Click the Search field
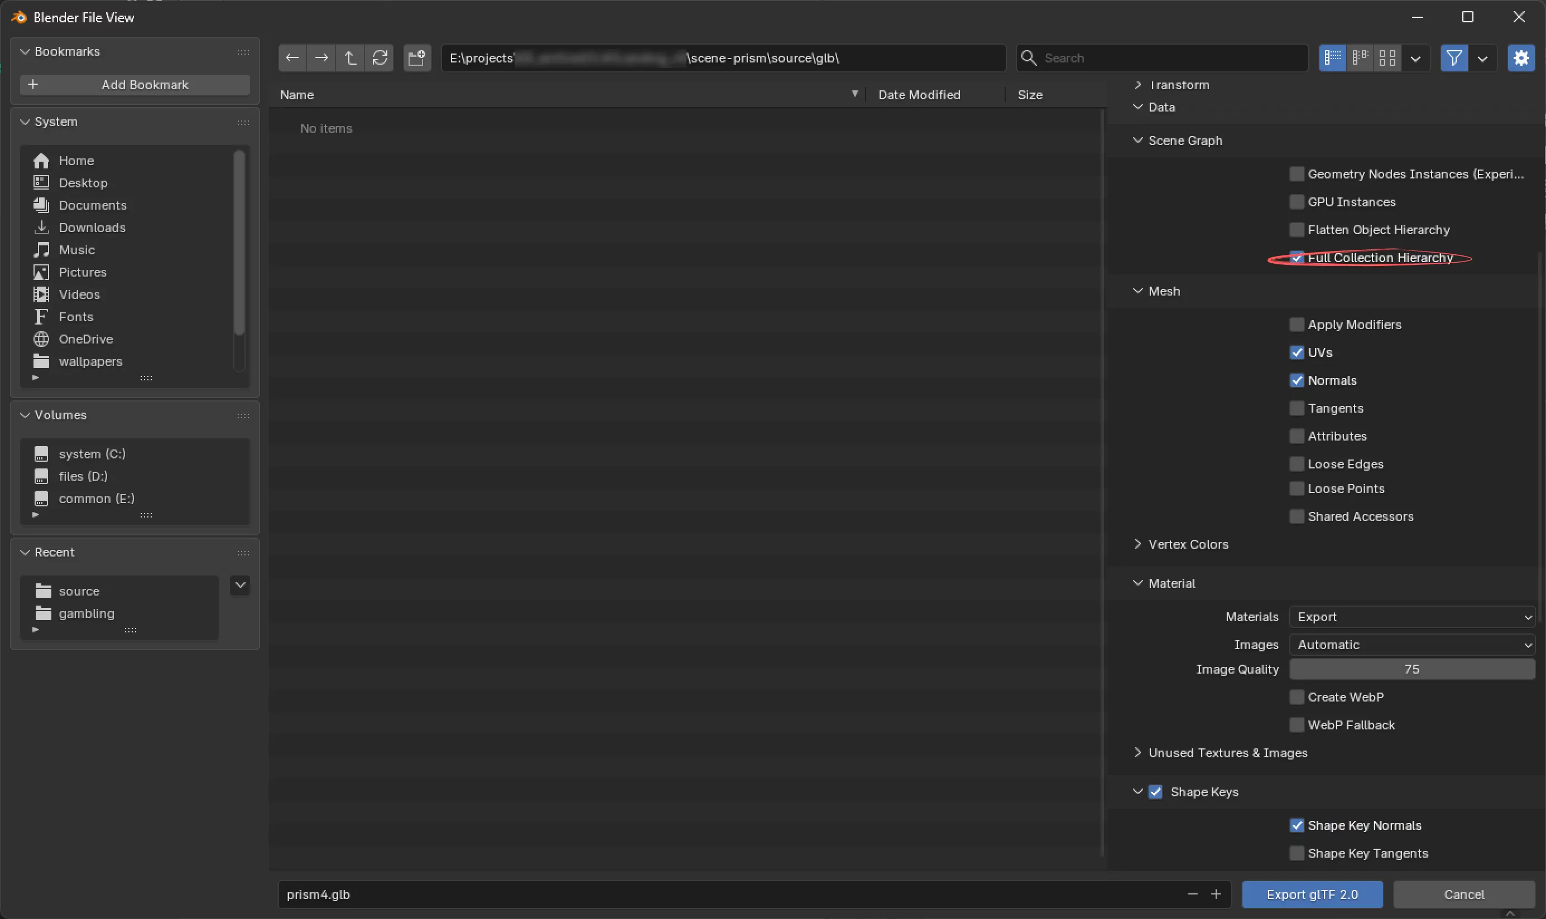The height and width of the screenshot is (919, 1546). coord(1162,58)
